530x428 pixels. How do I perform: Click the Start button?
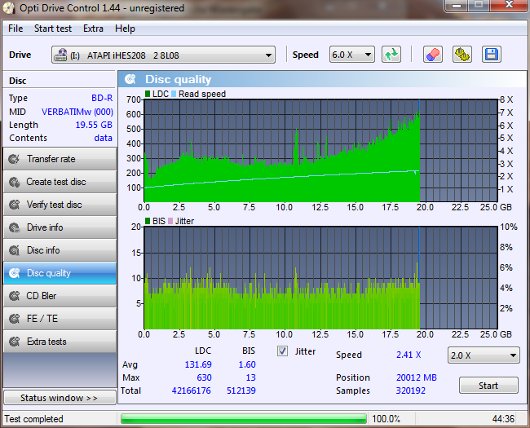pos(488,386)
